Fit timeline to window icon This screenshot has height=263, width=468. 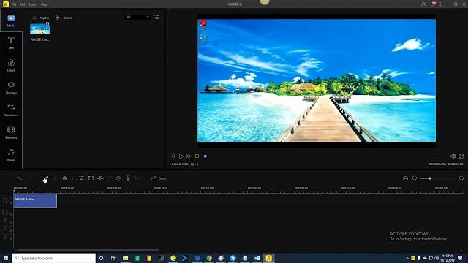pyautogui.click(x=405, y=178)
